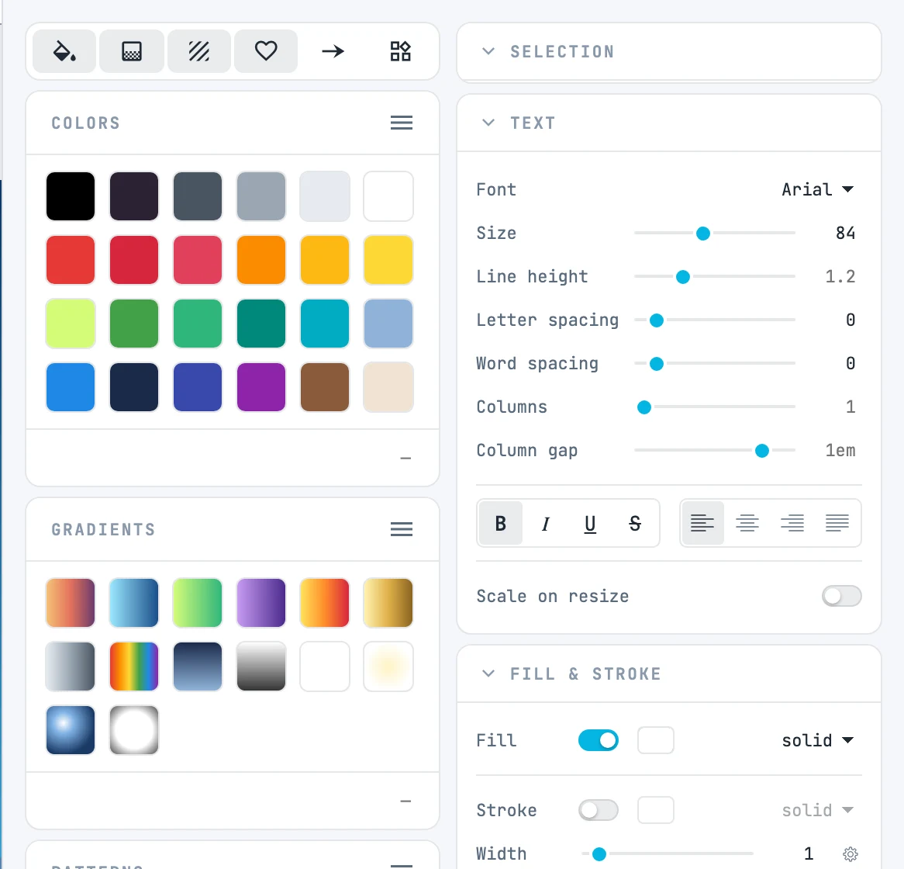This screenshot has width=904, height=869.
Task: Select the yellow-to-red sunset gradient swatch
Action: (325, 603)
